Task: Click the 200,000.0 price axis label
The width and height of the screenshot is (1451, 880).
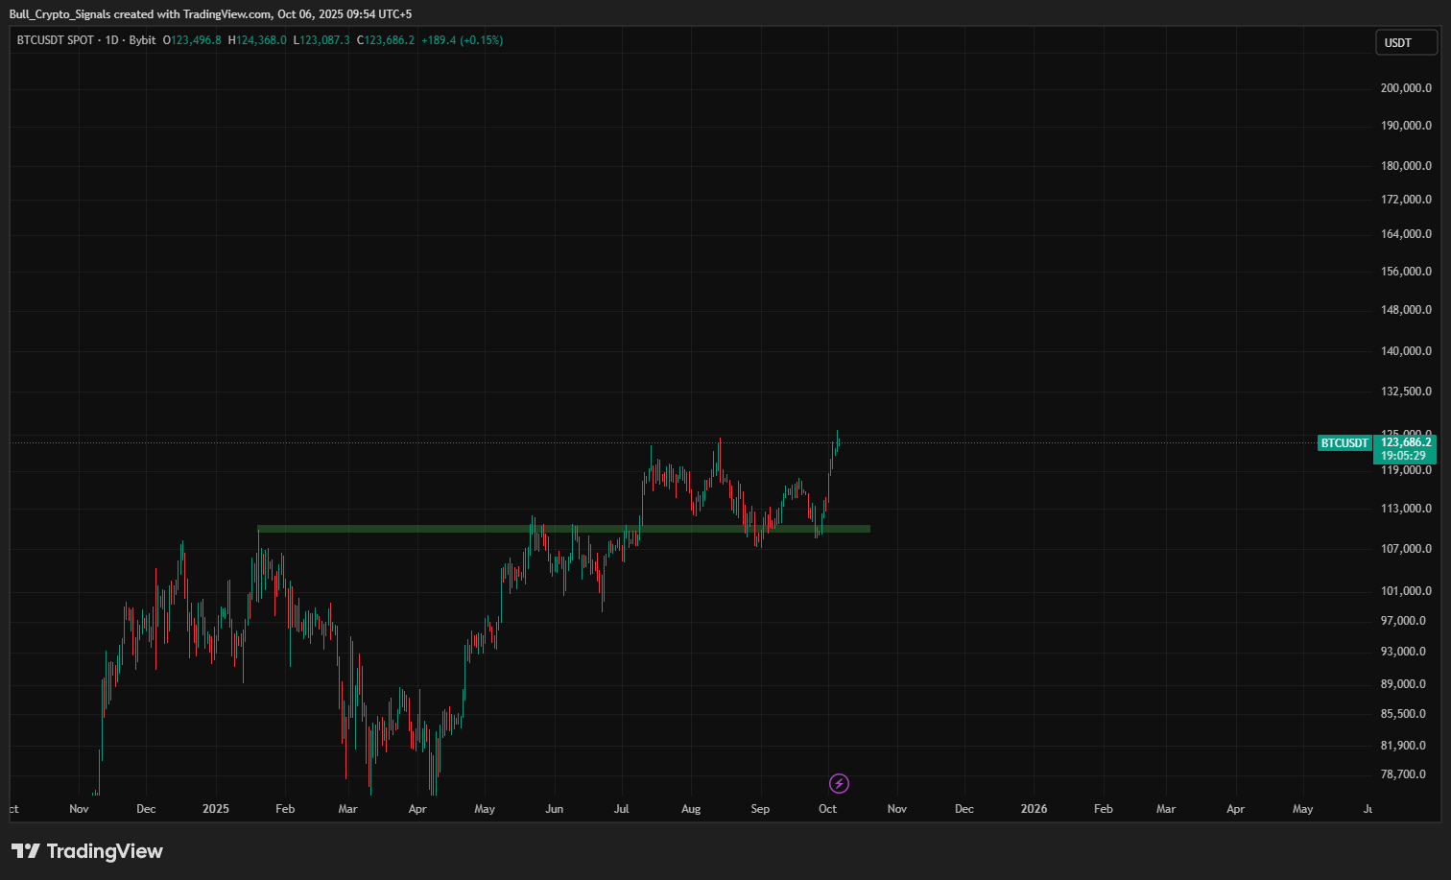Action: pyautogui.click(x=1405, y=88)
